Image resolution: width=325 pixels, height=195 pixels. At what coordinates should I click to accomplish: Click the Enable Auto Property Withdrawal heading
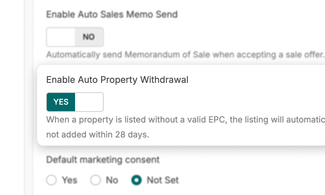point(117,80)
